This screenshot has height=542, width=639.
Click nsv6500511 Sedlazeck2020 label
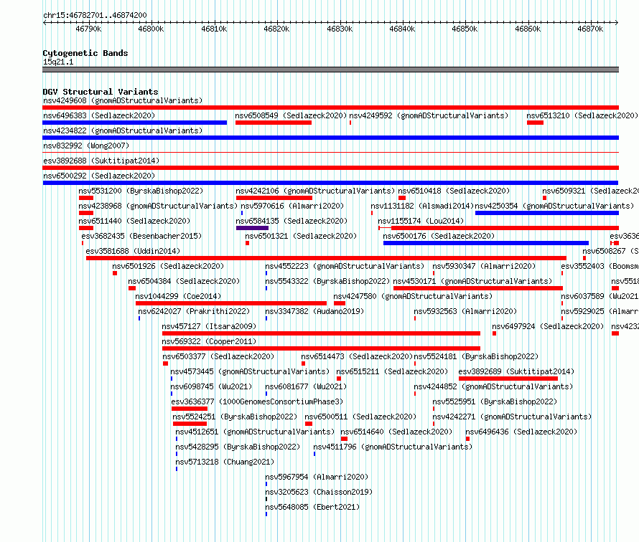click(360, 417)
